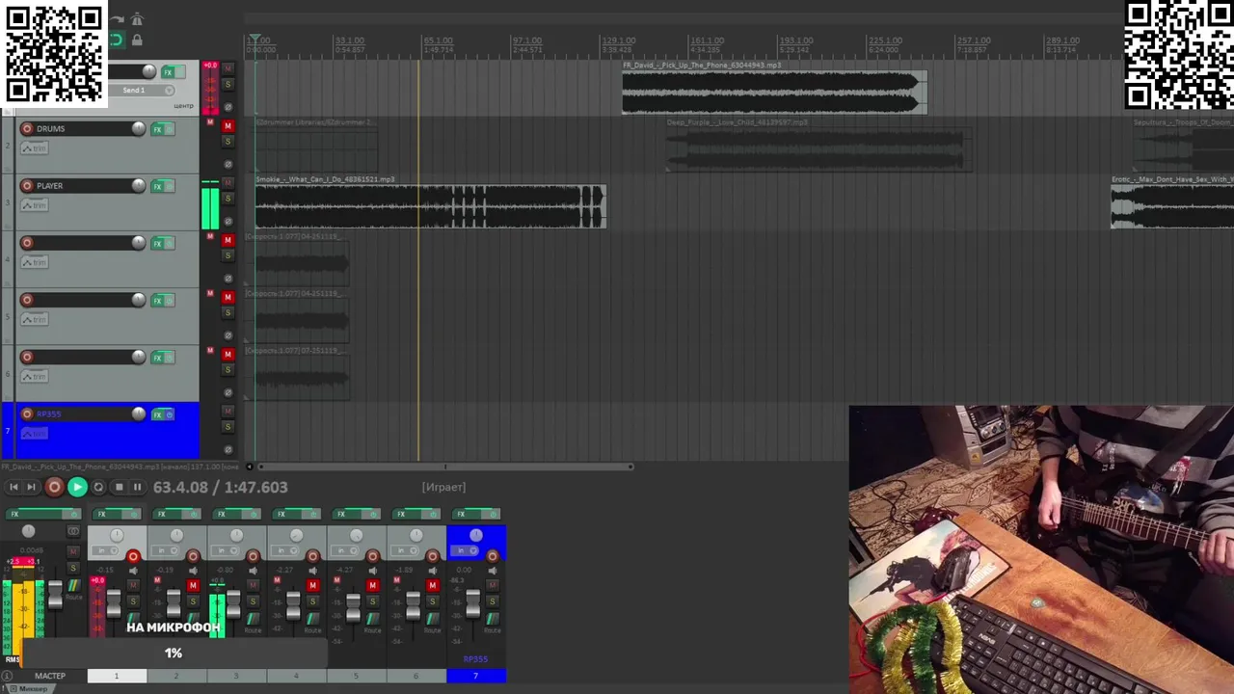The image size is (1234, 694).
Task: Open FX chain on DRUMS track
Action: point(158,129)
